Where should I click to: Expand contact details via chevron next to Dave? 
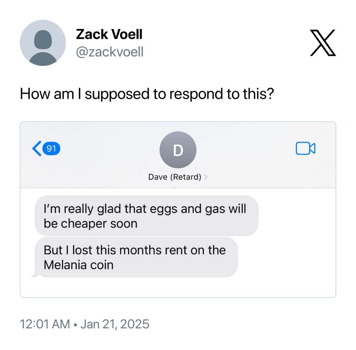206,177
